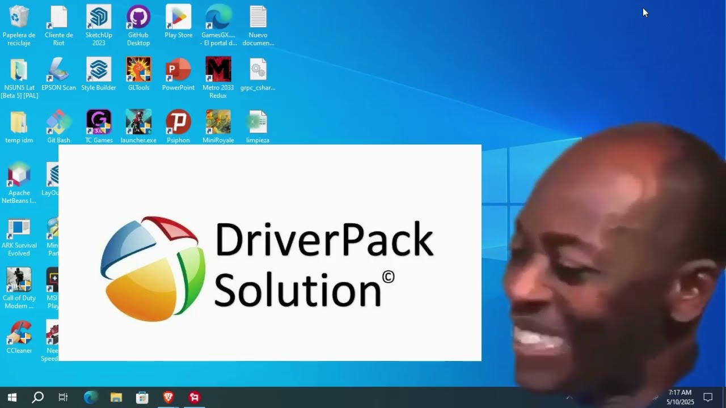Select the launcher.exe shortcut

138,127
